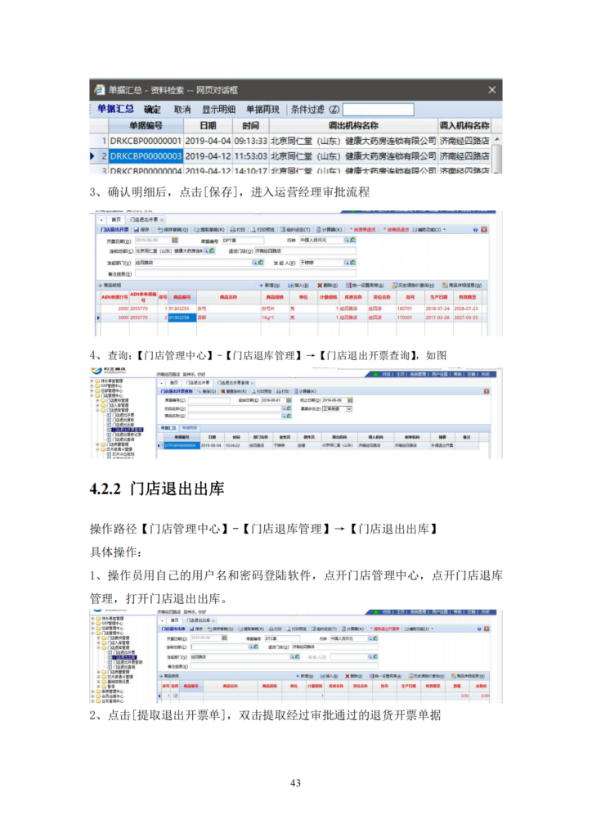
Task: Click search icon beside 币种 中国人民币元
Action: [x=347, y=240]
